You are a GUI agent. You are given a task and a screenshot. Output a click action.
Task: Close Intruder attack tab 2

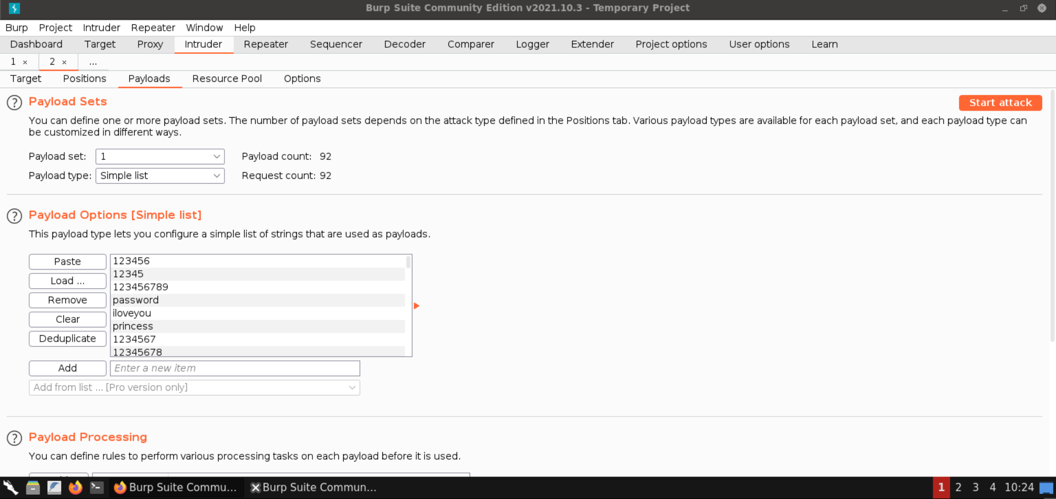[x=64, y=62]
